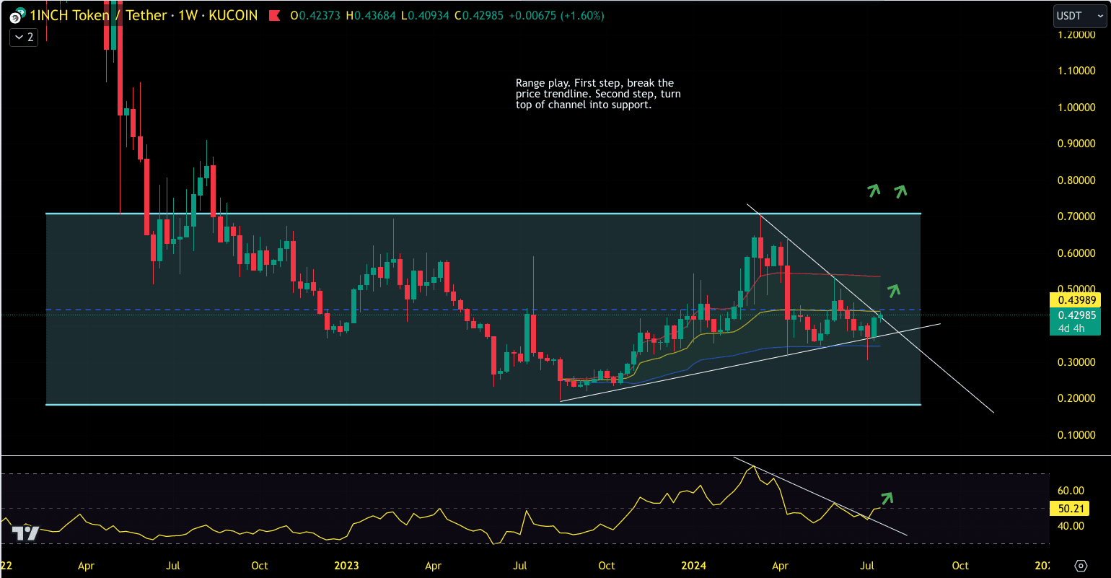
Task: Select the change value +0.00675 (+1.60%)
Action: point(557,16)
